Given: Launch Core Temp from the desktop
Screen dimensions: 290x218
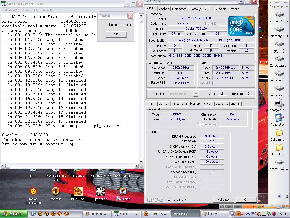Looking at the screenshot, I should coord(123,191).
